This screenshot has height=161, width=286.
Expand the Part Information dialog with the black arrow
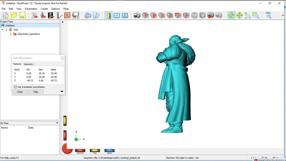click(x=62, y=92)
